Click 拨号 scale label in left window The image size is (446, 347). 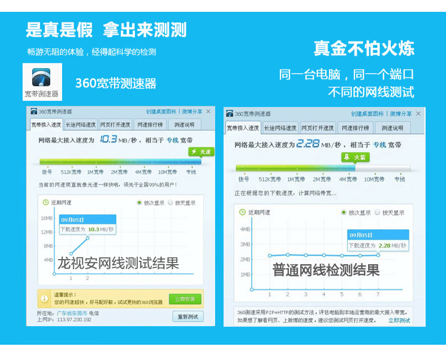(x=47, y=172)
